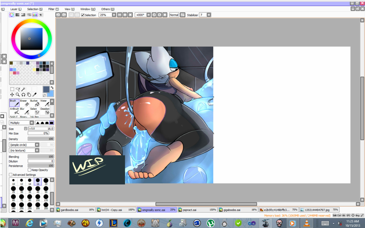
Task: Choose the Bucket tool
Action: pyautogui.click(x=35, y=103)
